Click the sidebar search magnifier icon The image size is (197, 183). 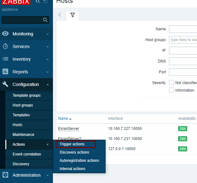(x=45, y=20)
